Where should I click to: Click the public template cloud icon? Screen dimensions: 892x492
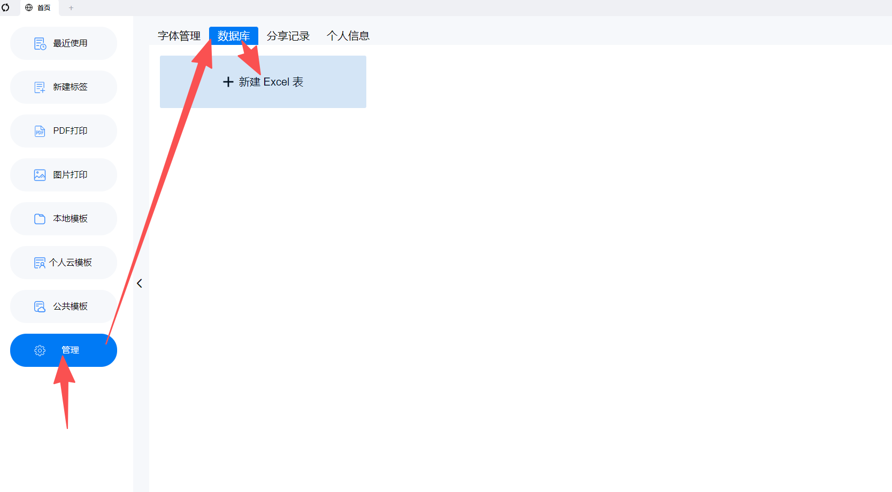coord(40,307)
